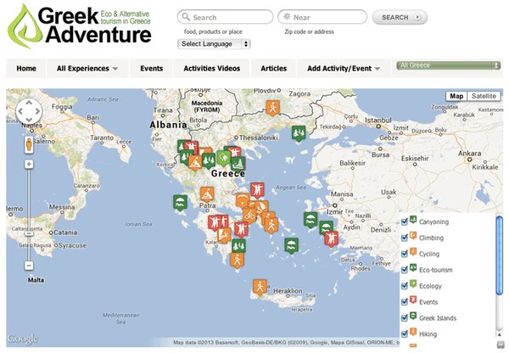Click the Street View pegman icon
The width and height of the screenshot is (509, 353).
(28, 143)
